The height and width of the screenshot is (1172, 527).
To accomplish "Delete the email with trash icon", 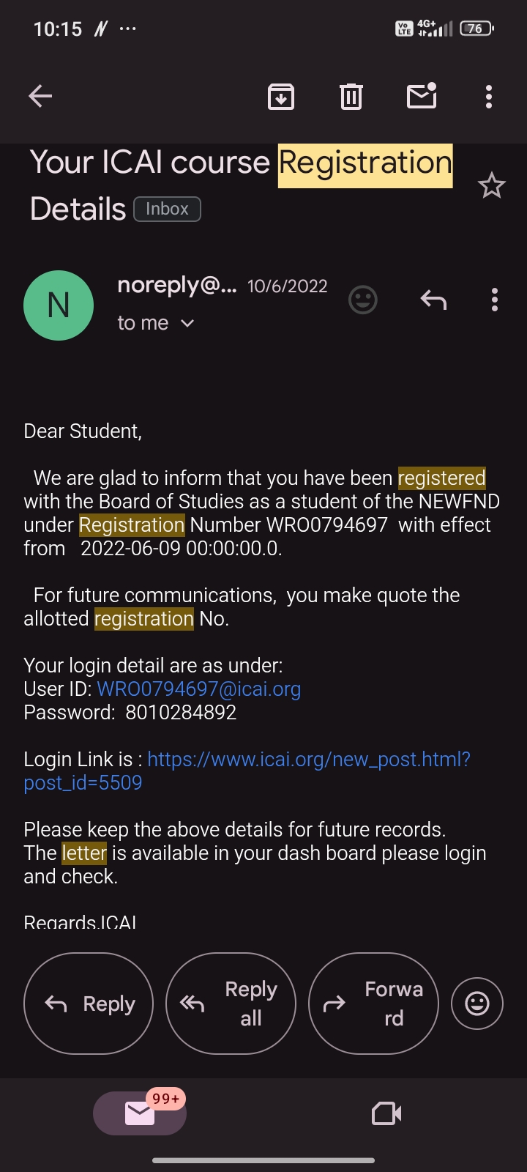I will point(351,96).
